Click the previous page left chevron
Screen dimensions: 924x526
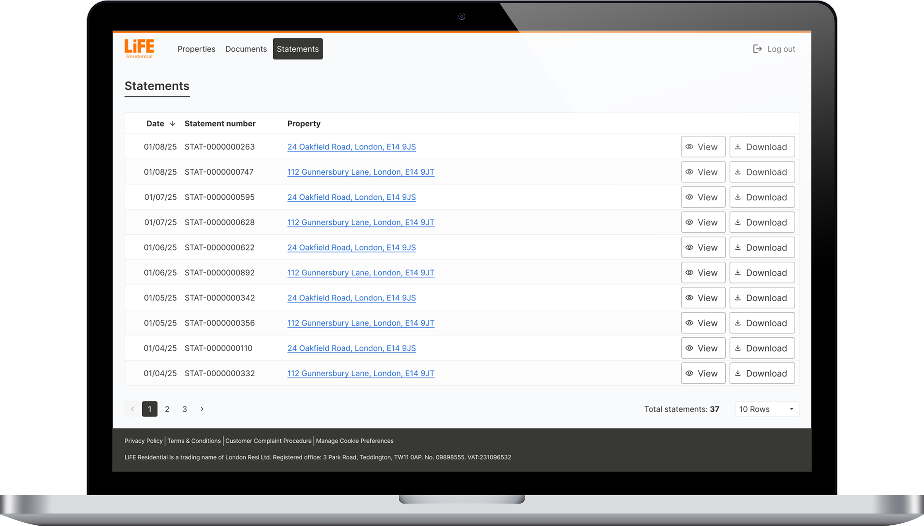click(x=132, y=409)
